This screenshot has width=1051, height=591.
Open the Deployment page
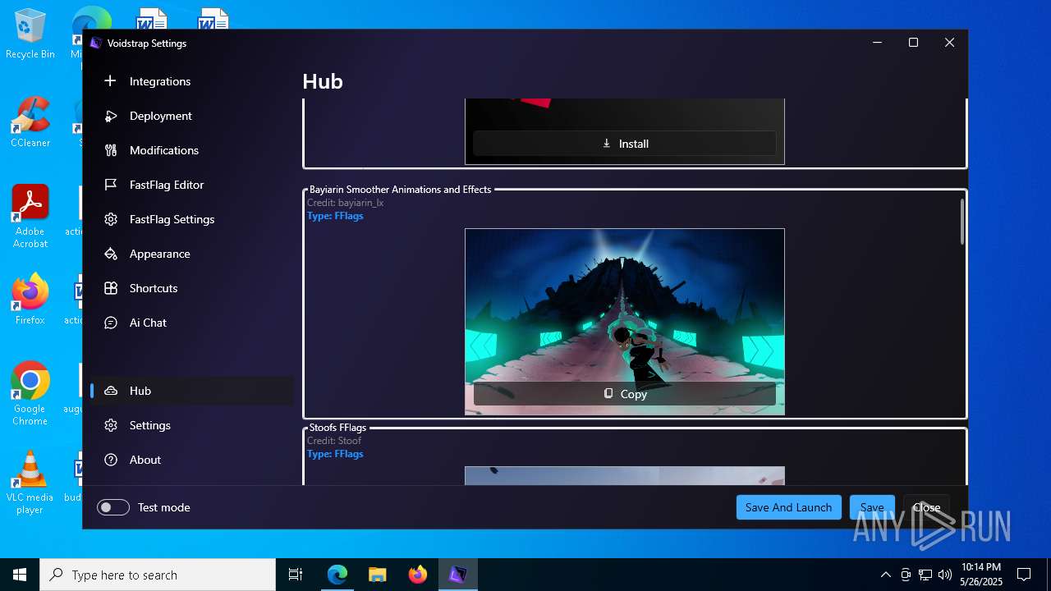[191, 116]
